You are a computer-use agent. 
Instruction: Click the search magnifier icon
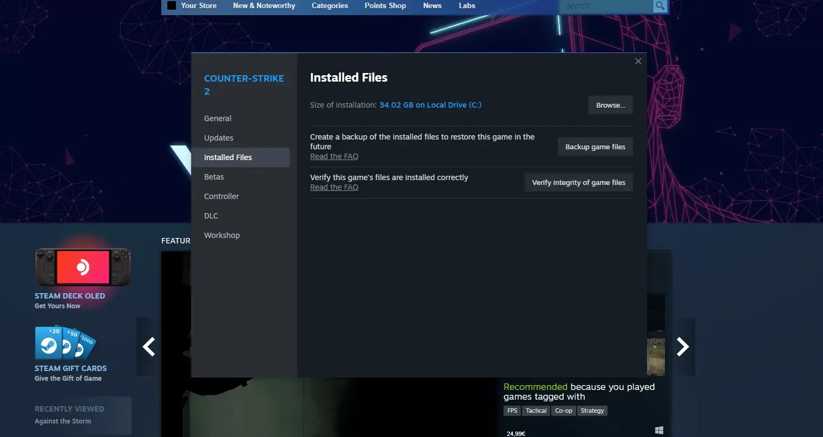point(659,6)
